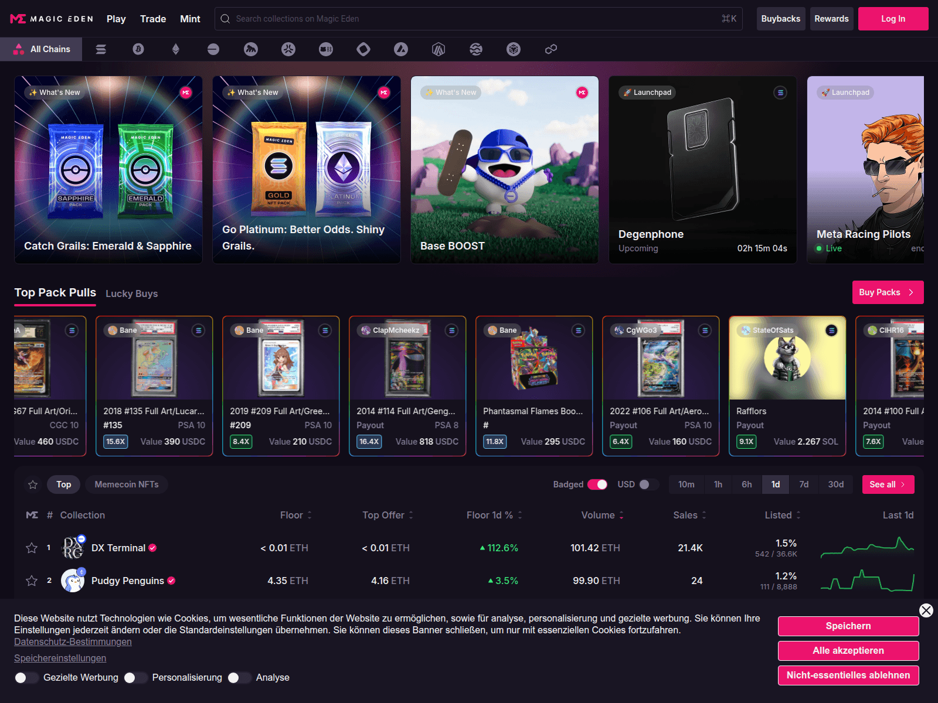
Task: Click Nicht-essentielles ablehnen button
Action: [848, 675]
